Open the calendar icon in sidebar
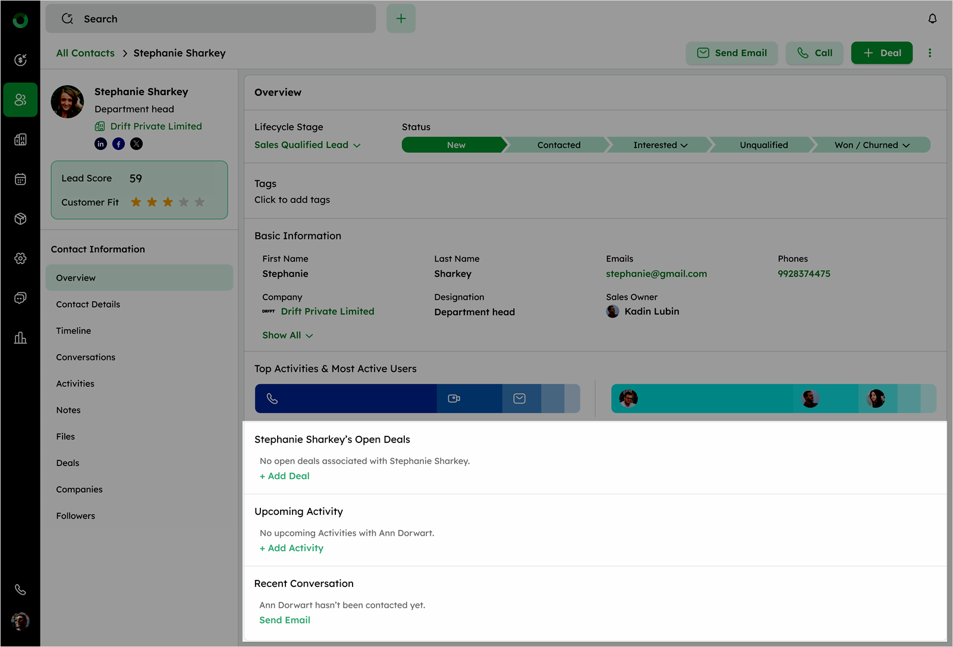Screen dimensions: 953x647 20,179
